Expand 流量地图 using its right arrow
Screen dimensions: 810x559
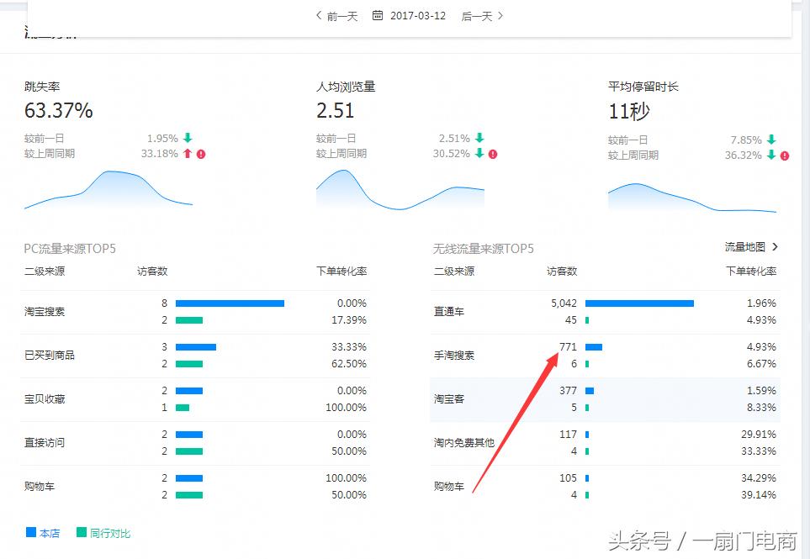[x=775, y=247]
